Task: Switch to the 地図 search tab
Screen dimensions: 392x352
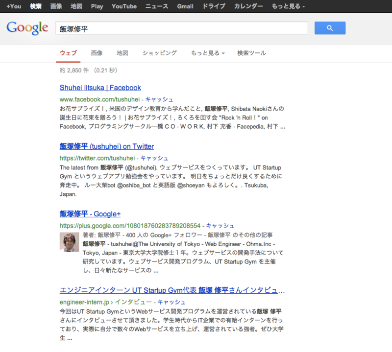Action: [122, 52]
